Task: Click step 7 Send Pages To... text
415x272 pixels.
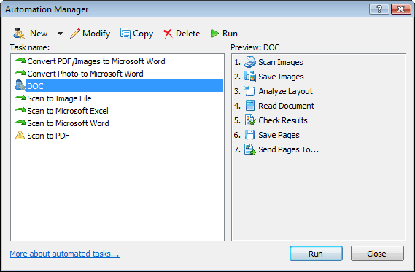Action: click(x=289, y=149)
